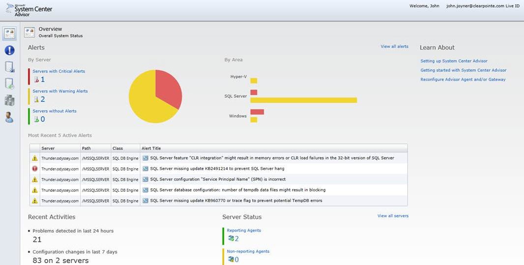Viewport: 524px width, 265px height.
Task: Click the alert-type icon before tempdb data files title
Action: coord(146,190)
